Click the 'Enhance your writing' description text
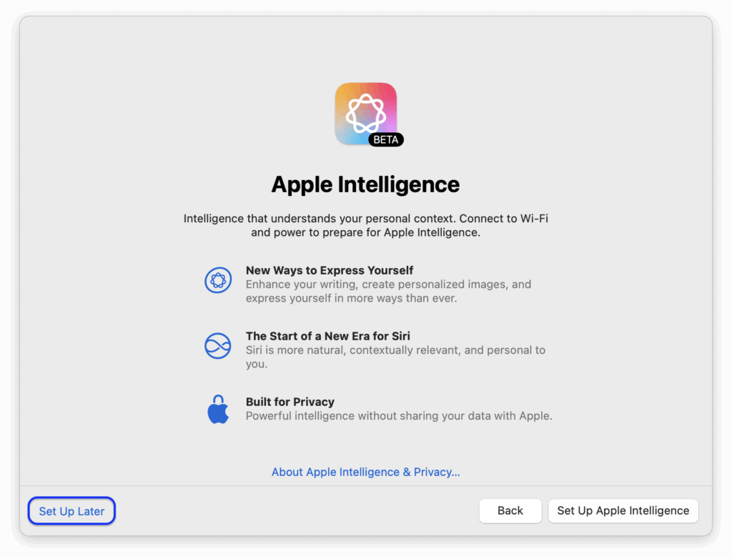Screen dimensions: 732x559 tap(388, 292)
